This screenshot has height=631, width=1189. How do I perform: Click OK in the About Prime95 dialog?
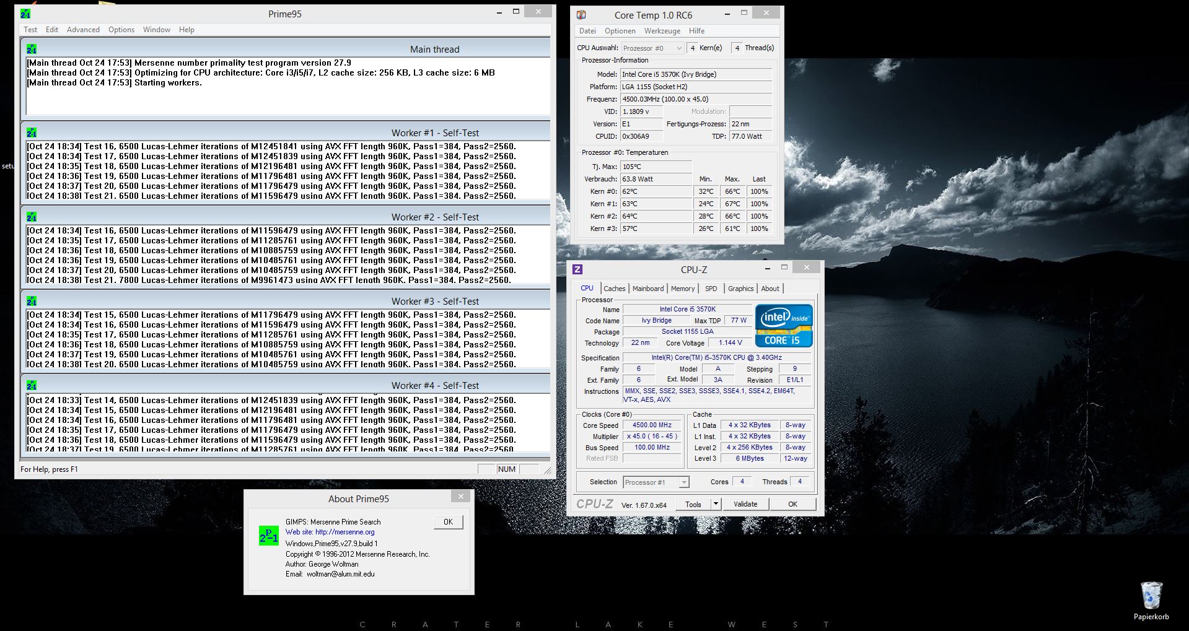(x=448, y=522)
